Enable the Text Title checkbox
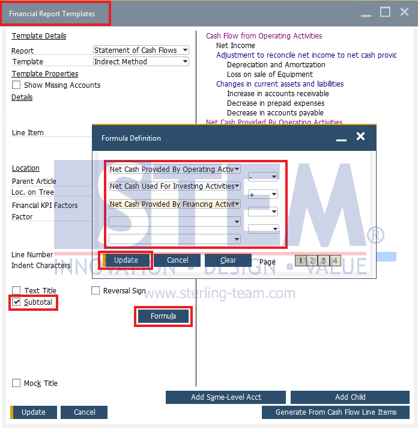Screen dimensions: 418x428 (16, 290)
